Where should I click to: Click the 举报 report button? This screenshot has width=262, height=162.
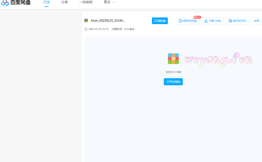pyautogui.click(x=256, y=21)
